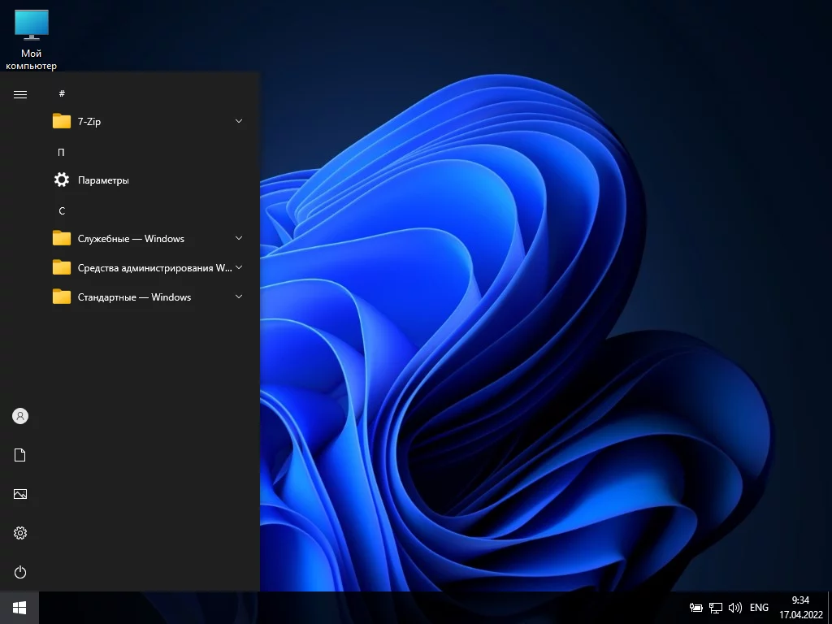The image size is (832, 624).
Task: Open the user account icon in Start
Action: [x=20, y=416]
